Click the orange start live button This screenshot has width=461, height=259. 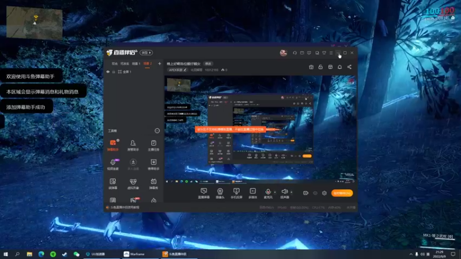tap(342, 193)
